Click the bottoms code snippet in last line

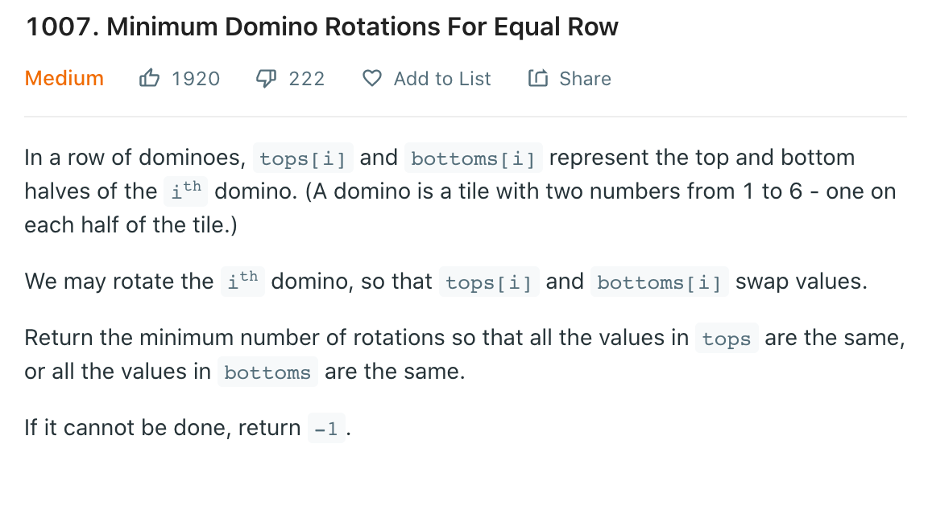(267, 372)
